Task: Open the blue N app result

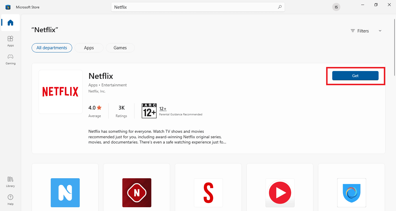Action: 65,193
